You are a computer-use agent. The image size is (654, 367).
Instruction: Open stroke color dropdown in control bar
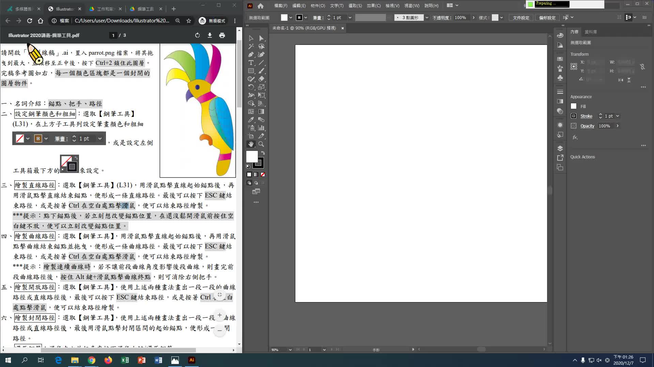306,18
